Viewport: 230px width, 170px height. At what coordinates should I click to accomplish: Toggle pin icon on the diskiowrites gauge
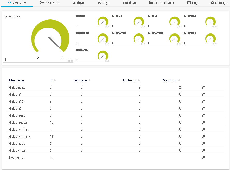tap(108, 61)
